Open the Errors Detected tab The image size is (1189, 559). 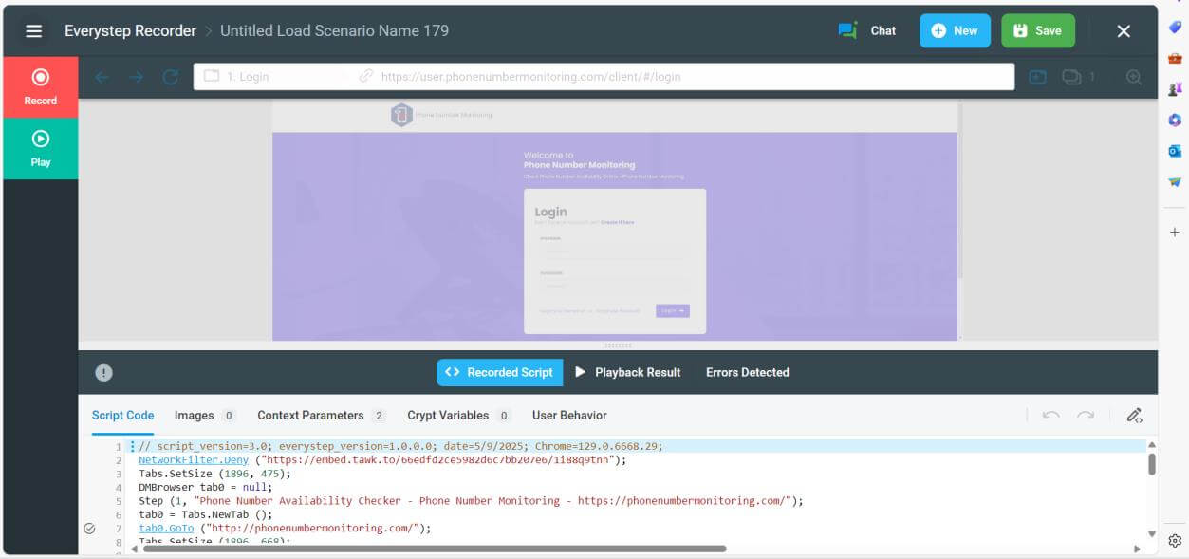[x=748, y=372]
